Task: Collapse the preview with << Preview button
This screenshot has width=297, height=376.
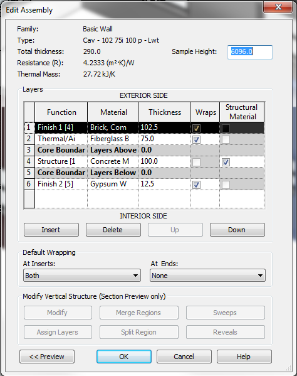Action: tap(47, 357)
